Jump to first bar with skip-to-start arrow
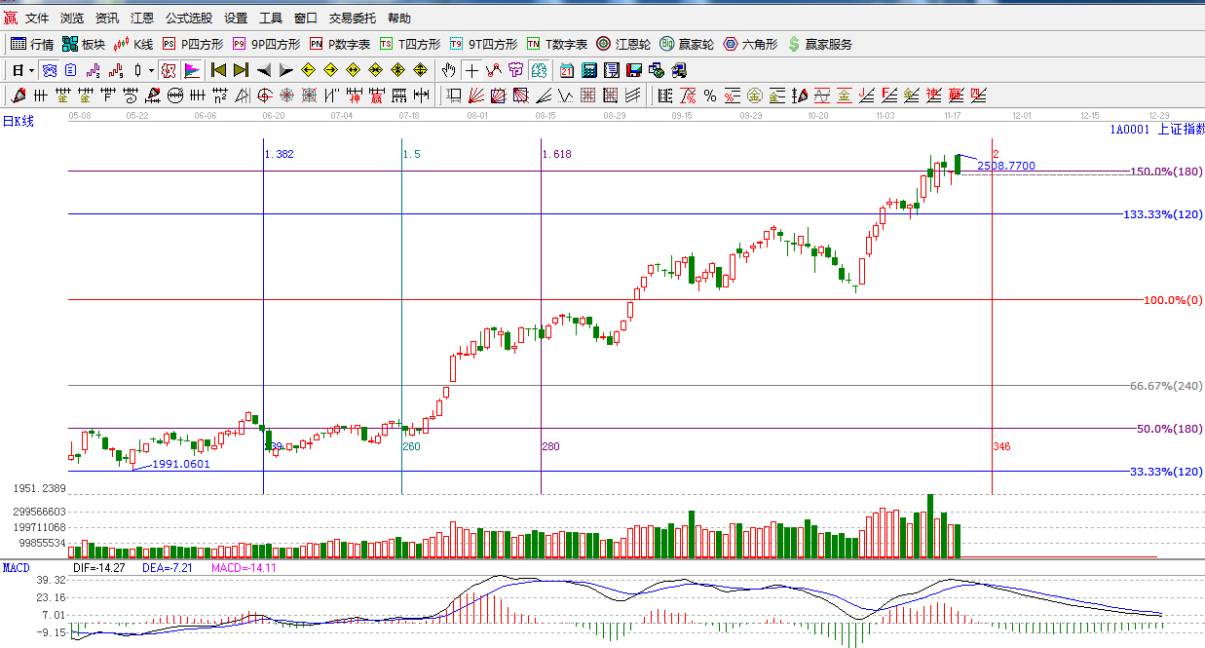The width and height of the screenshot is (1205, 648). click(218, 70)
